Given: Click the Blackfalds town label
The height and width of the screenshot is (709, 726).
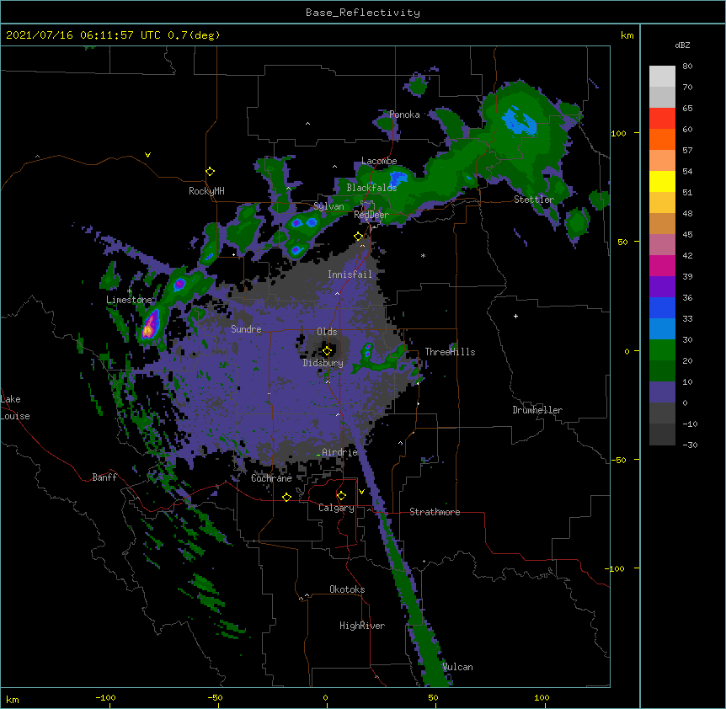Looking at the screenshot, I should click(371, 188).
